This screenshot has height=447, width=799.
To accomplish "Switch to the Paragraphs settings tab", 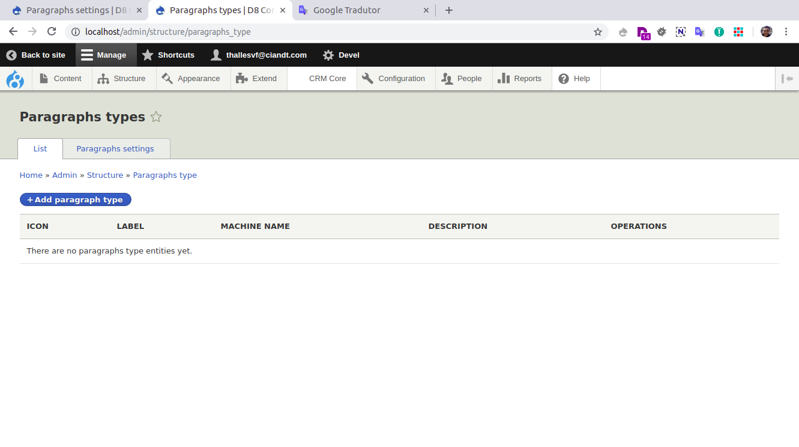I will pos(115,148).
